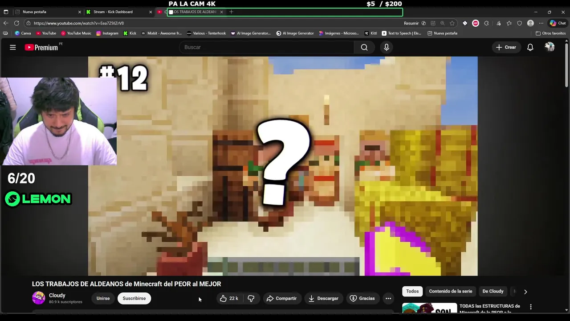Close the Nueva pestaña tab
Image resolution: width=570 pixels, height=321 pixels.
(80, 12)
